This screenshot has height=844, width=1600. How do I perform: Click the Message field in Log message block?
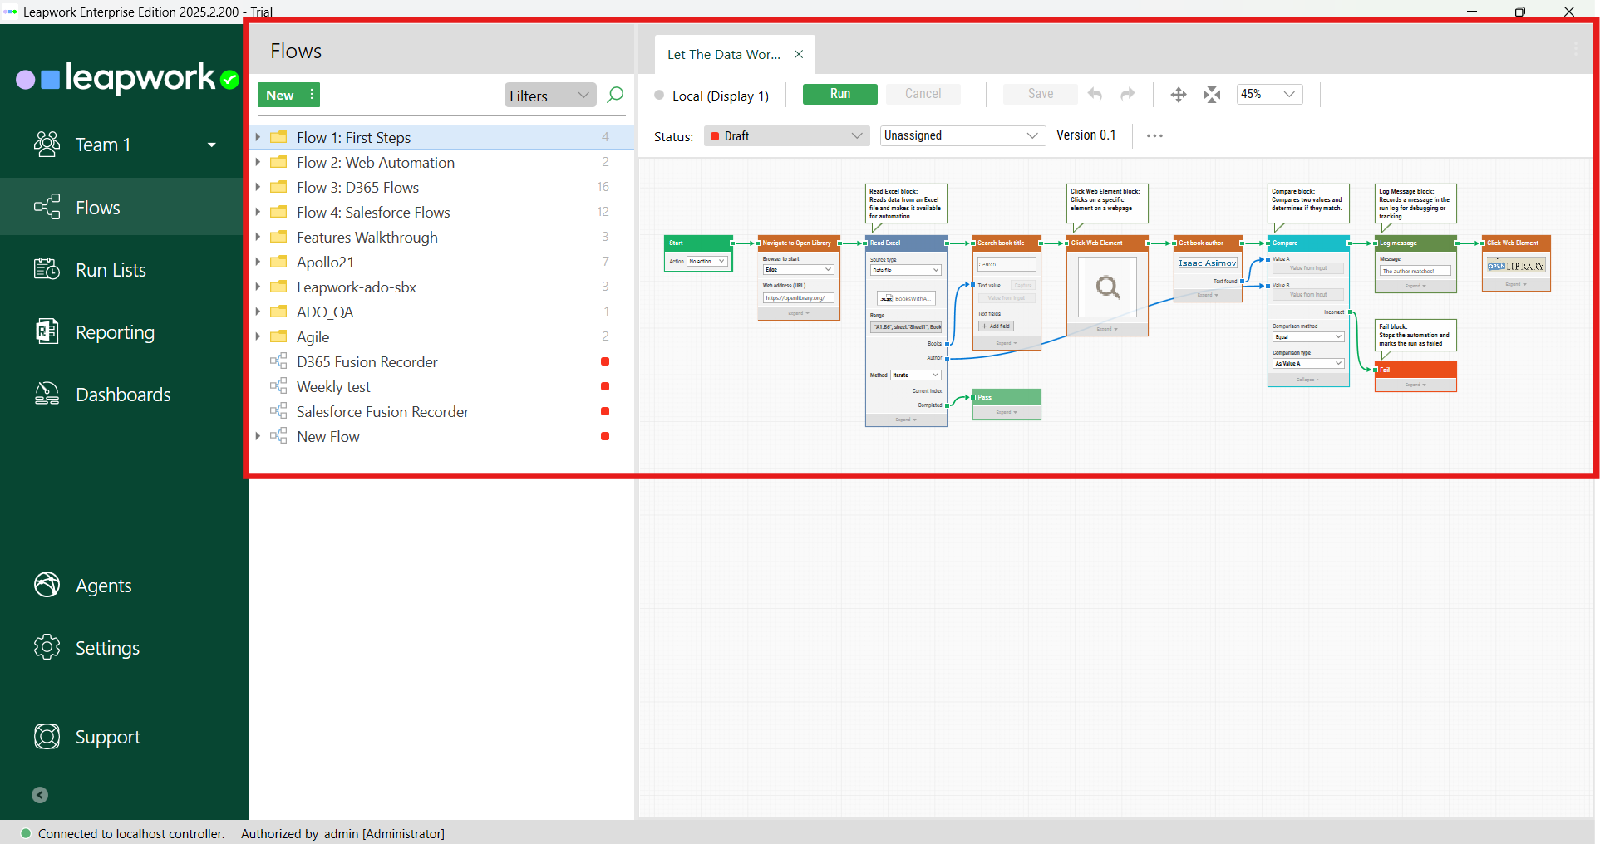coord(1415,271)
